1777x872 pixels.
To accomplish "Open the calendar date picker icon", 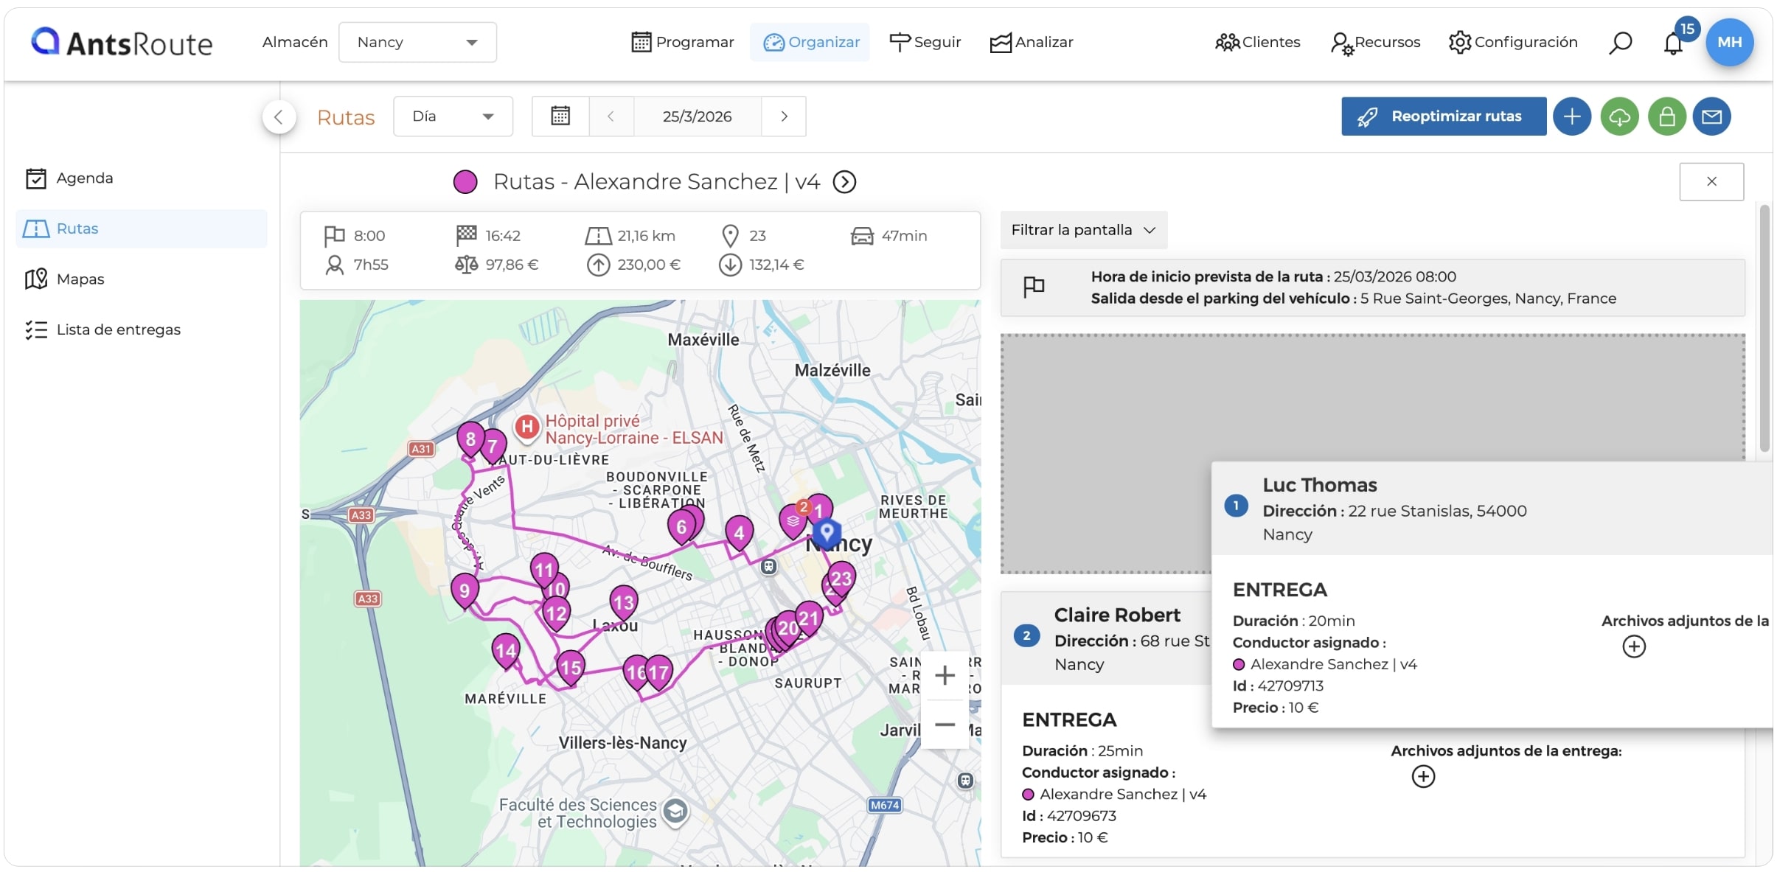I will point(560,116).
